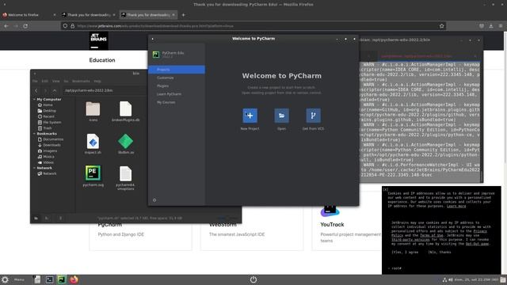The width and height of the screenshot is (507, 285).
Task: Open the File menu in file manager
Action: (35, 81)
